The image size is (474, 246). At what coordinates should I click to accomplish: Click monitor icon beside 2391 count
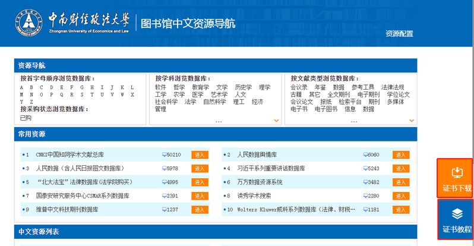click(164, 195)
